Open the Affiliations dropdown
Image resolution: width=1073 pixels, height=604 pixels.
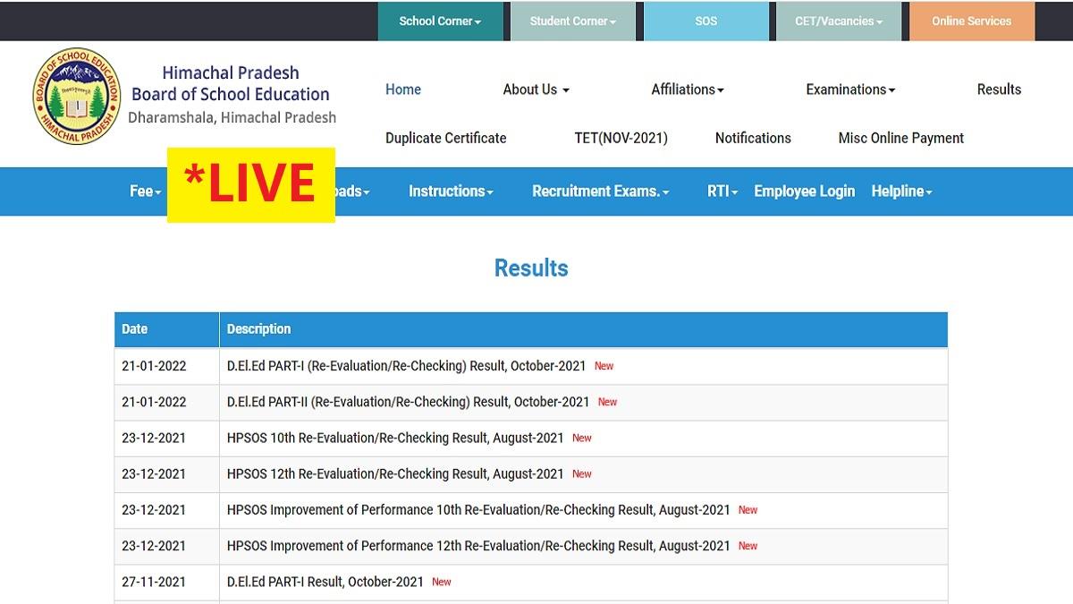click(687, 89)
